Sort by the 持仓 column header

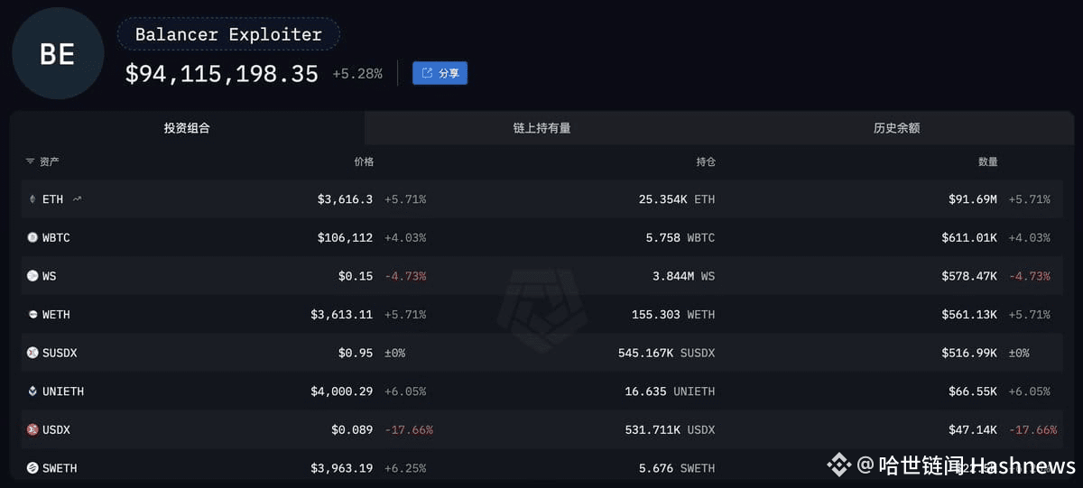pos(705,161)
